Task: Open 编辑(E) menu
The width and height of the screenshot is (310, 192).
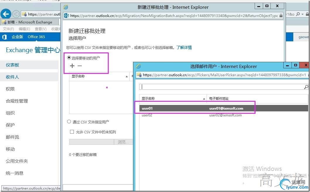Action: pos(24,29)
